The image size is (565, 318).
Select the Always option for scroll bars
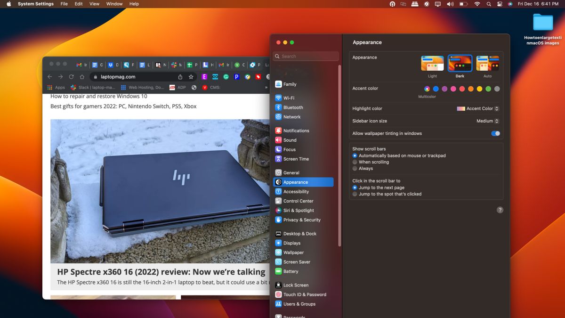point(355,168)
